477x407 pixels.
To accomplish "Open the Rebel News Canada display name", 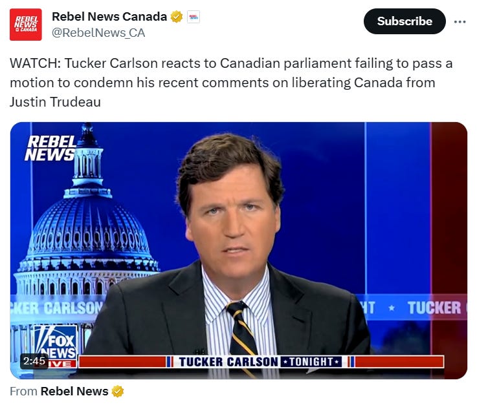I will 109,16.
